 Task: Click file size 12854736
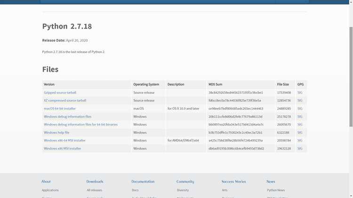[x=284, y=100]
